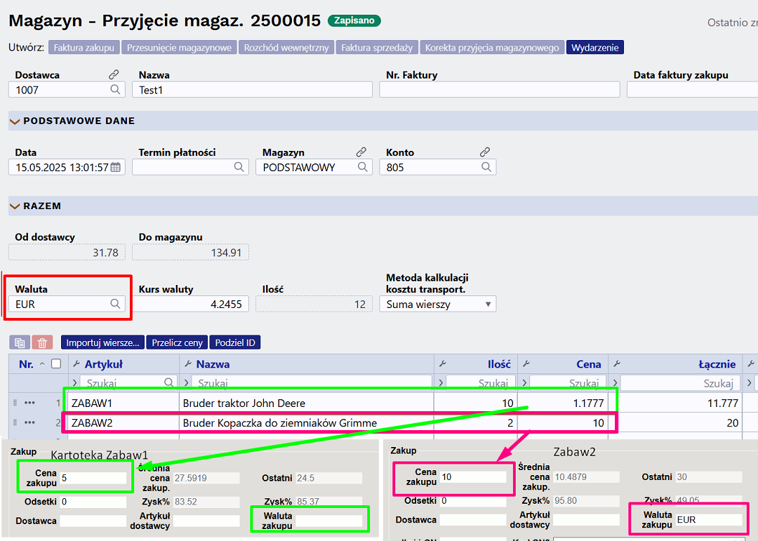Open the link icon next to Magazyn
Image resolution: width=758 pixels, height=541 pixels.
[x=361, y=152]
